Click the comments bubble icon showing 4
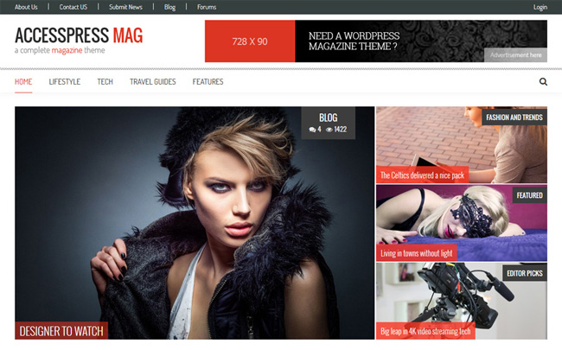This screenshot has height=350, width=562. pyautogui.click(x=312, y=130)
